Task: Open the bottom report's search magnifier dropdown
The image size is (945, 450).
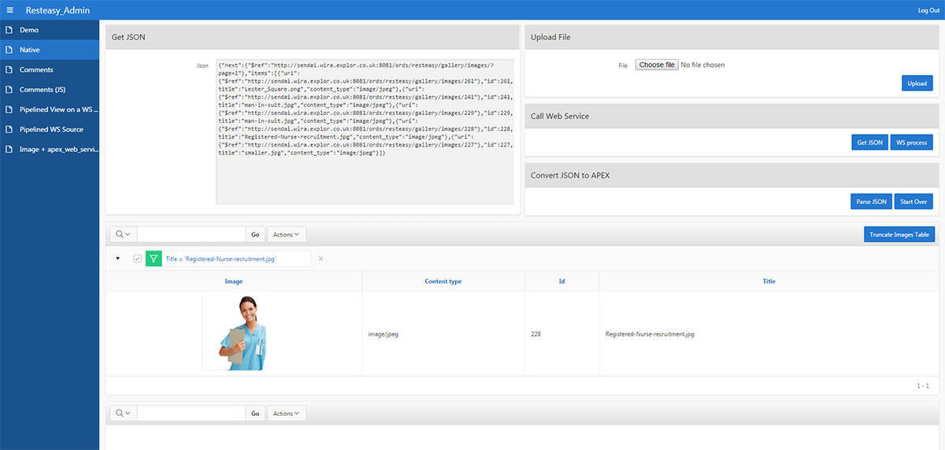Action: click(x=123, y=413)
